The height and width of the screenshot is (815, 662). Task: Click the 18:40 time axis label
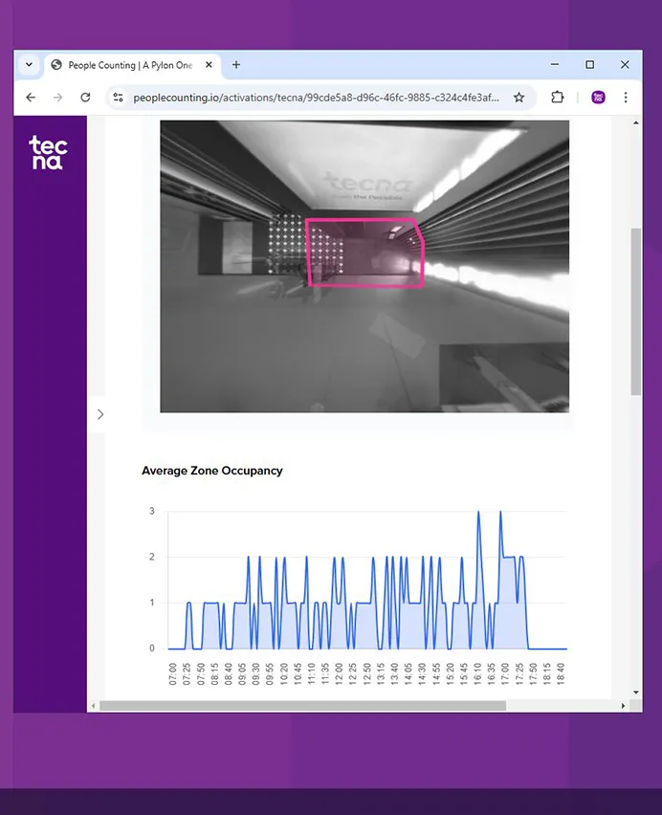coord(561,673)
